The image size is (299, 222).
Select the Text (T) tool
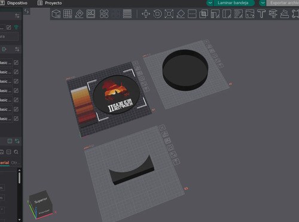261,14
